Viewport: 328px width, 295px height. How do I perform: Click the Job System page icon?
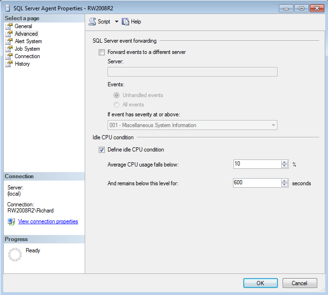(x=8, y=49)
